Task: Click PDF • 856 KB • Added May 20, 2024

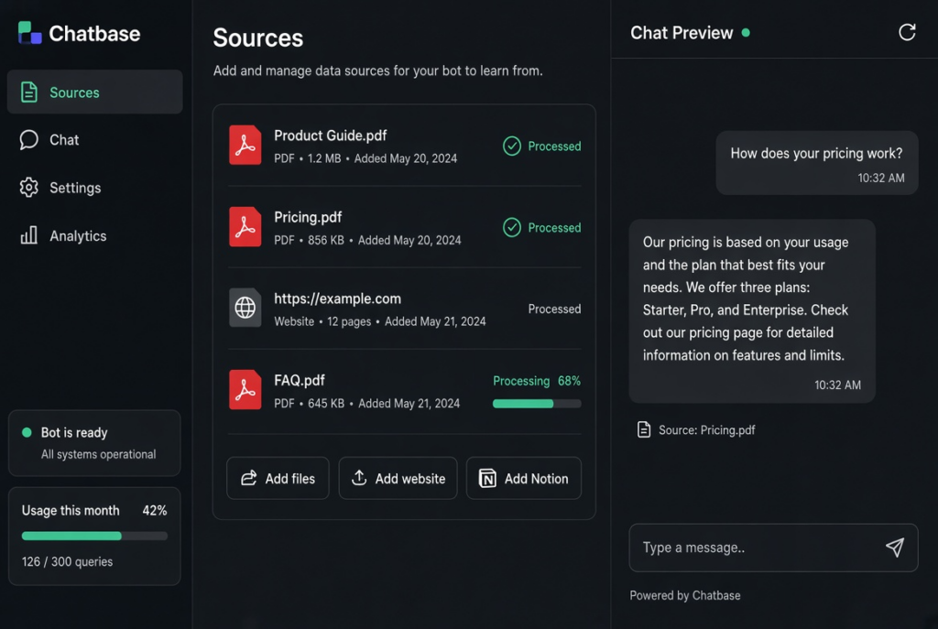Action: [x=367, y=240]
